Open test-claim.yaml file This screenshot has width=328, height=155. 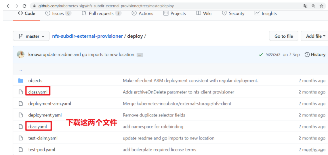pos(43,138)
